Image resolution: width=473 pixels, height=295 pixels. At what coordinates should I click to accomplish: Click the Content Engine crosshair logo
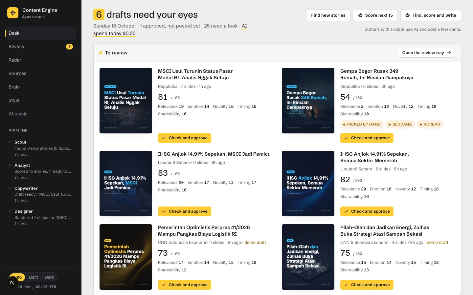13,13
